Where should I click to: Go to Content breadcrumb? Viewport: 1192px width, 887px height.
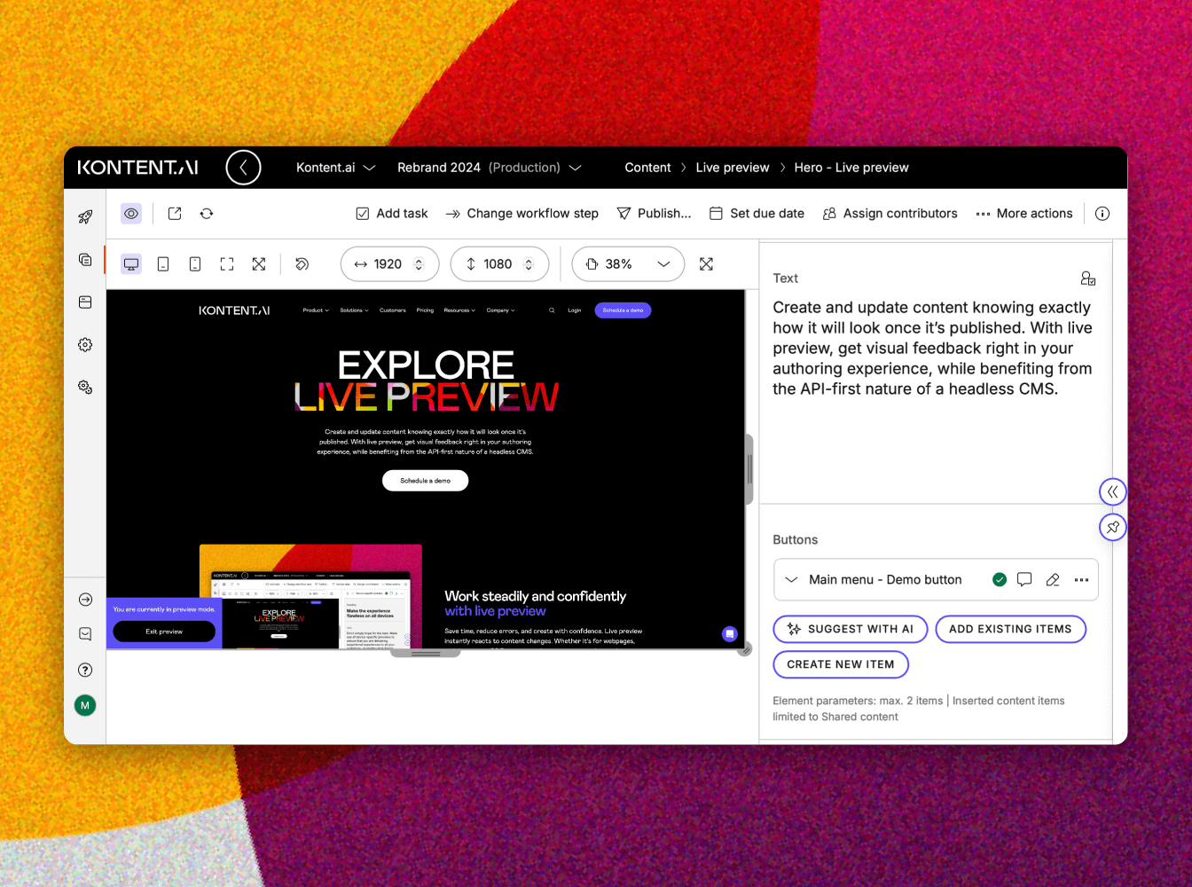point(647,168)
